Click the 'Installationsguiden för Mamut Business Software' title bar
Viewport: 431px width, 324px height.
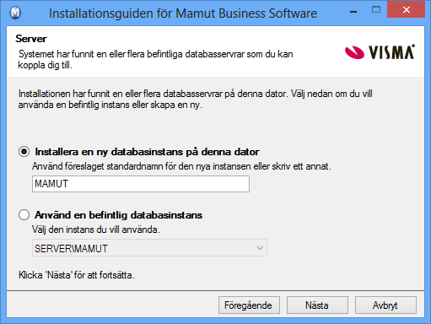pos(183,13)
